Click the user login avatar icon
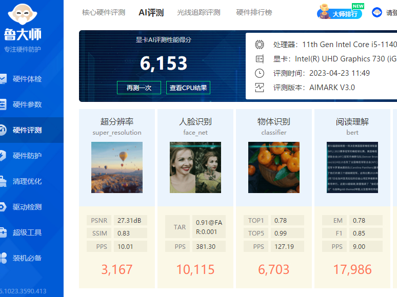Screen dimensions: 397x297 click(377, 12)
